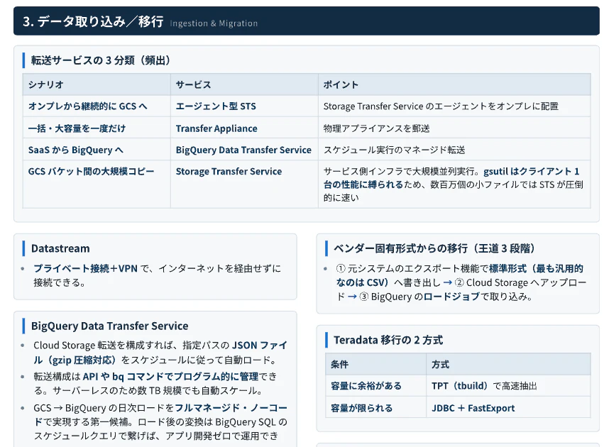Click the cell '物理アプライアンスを郵送'
The height and width of the screenshot is (447, 604).
(454, 128)
